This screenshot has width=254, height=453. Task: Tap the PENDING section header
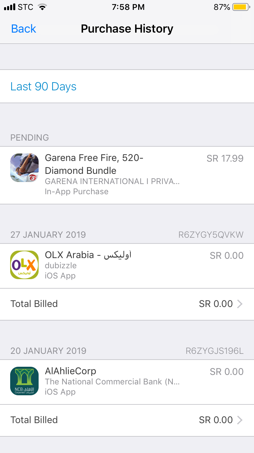[x=30, y=138]
